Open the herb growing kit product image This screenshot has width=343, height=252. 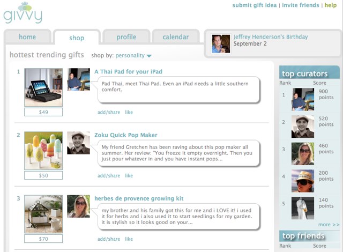[x=43, y=214]
